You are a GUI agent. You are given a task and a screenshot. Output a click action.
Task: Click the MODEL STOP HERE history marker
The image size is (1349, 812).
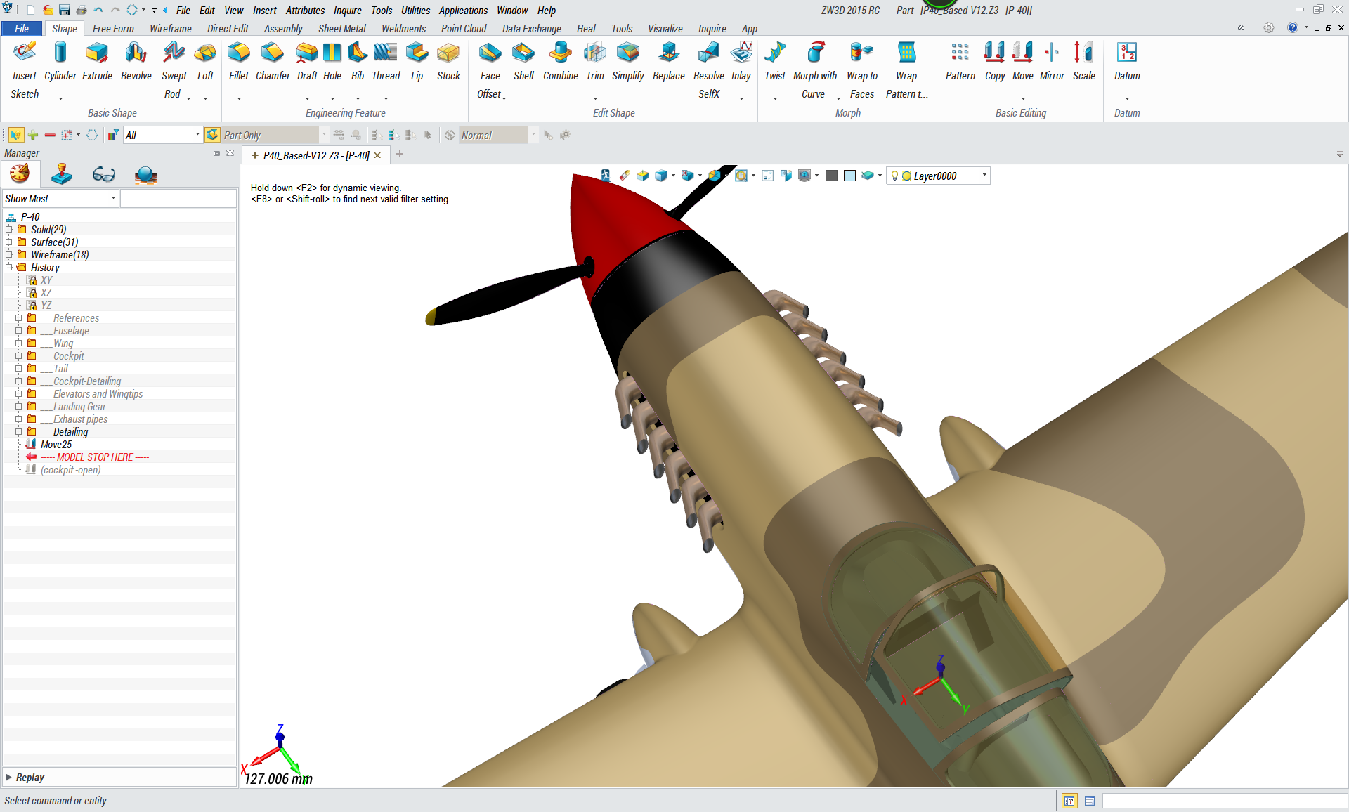click(95, 457)
